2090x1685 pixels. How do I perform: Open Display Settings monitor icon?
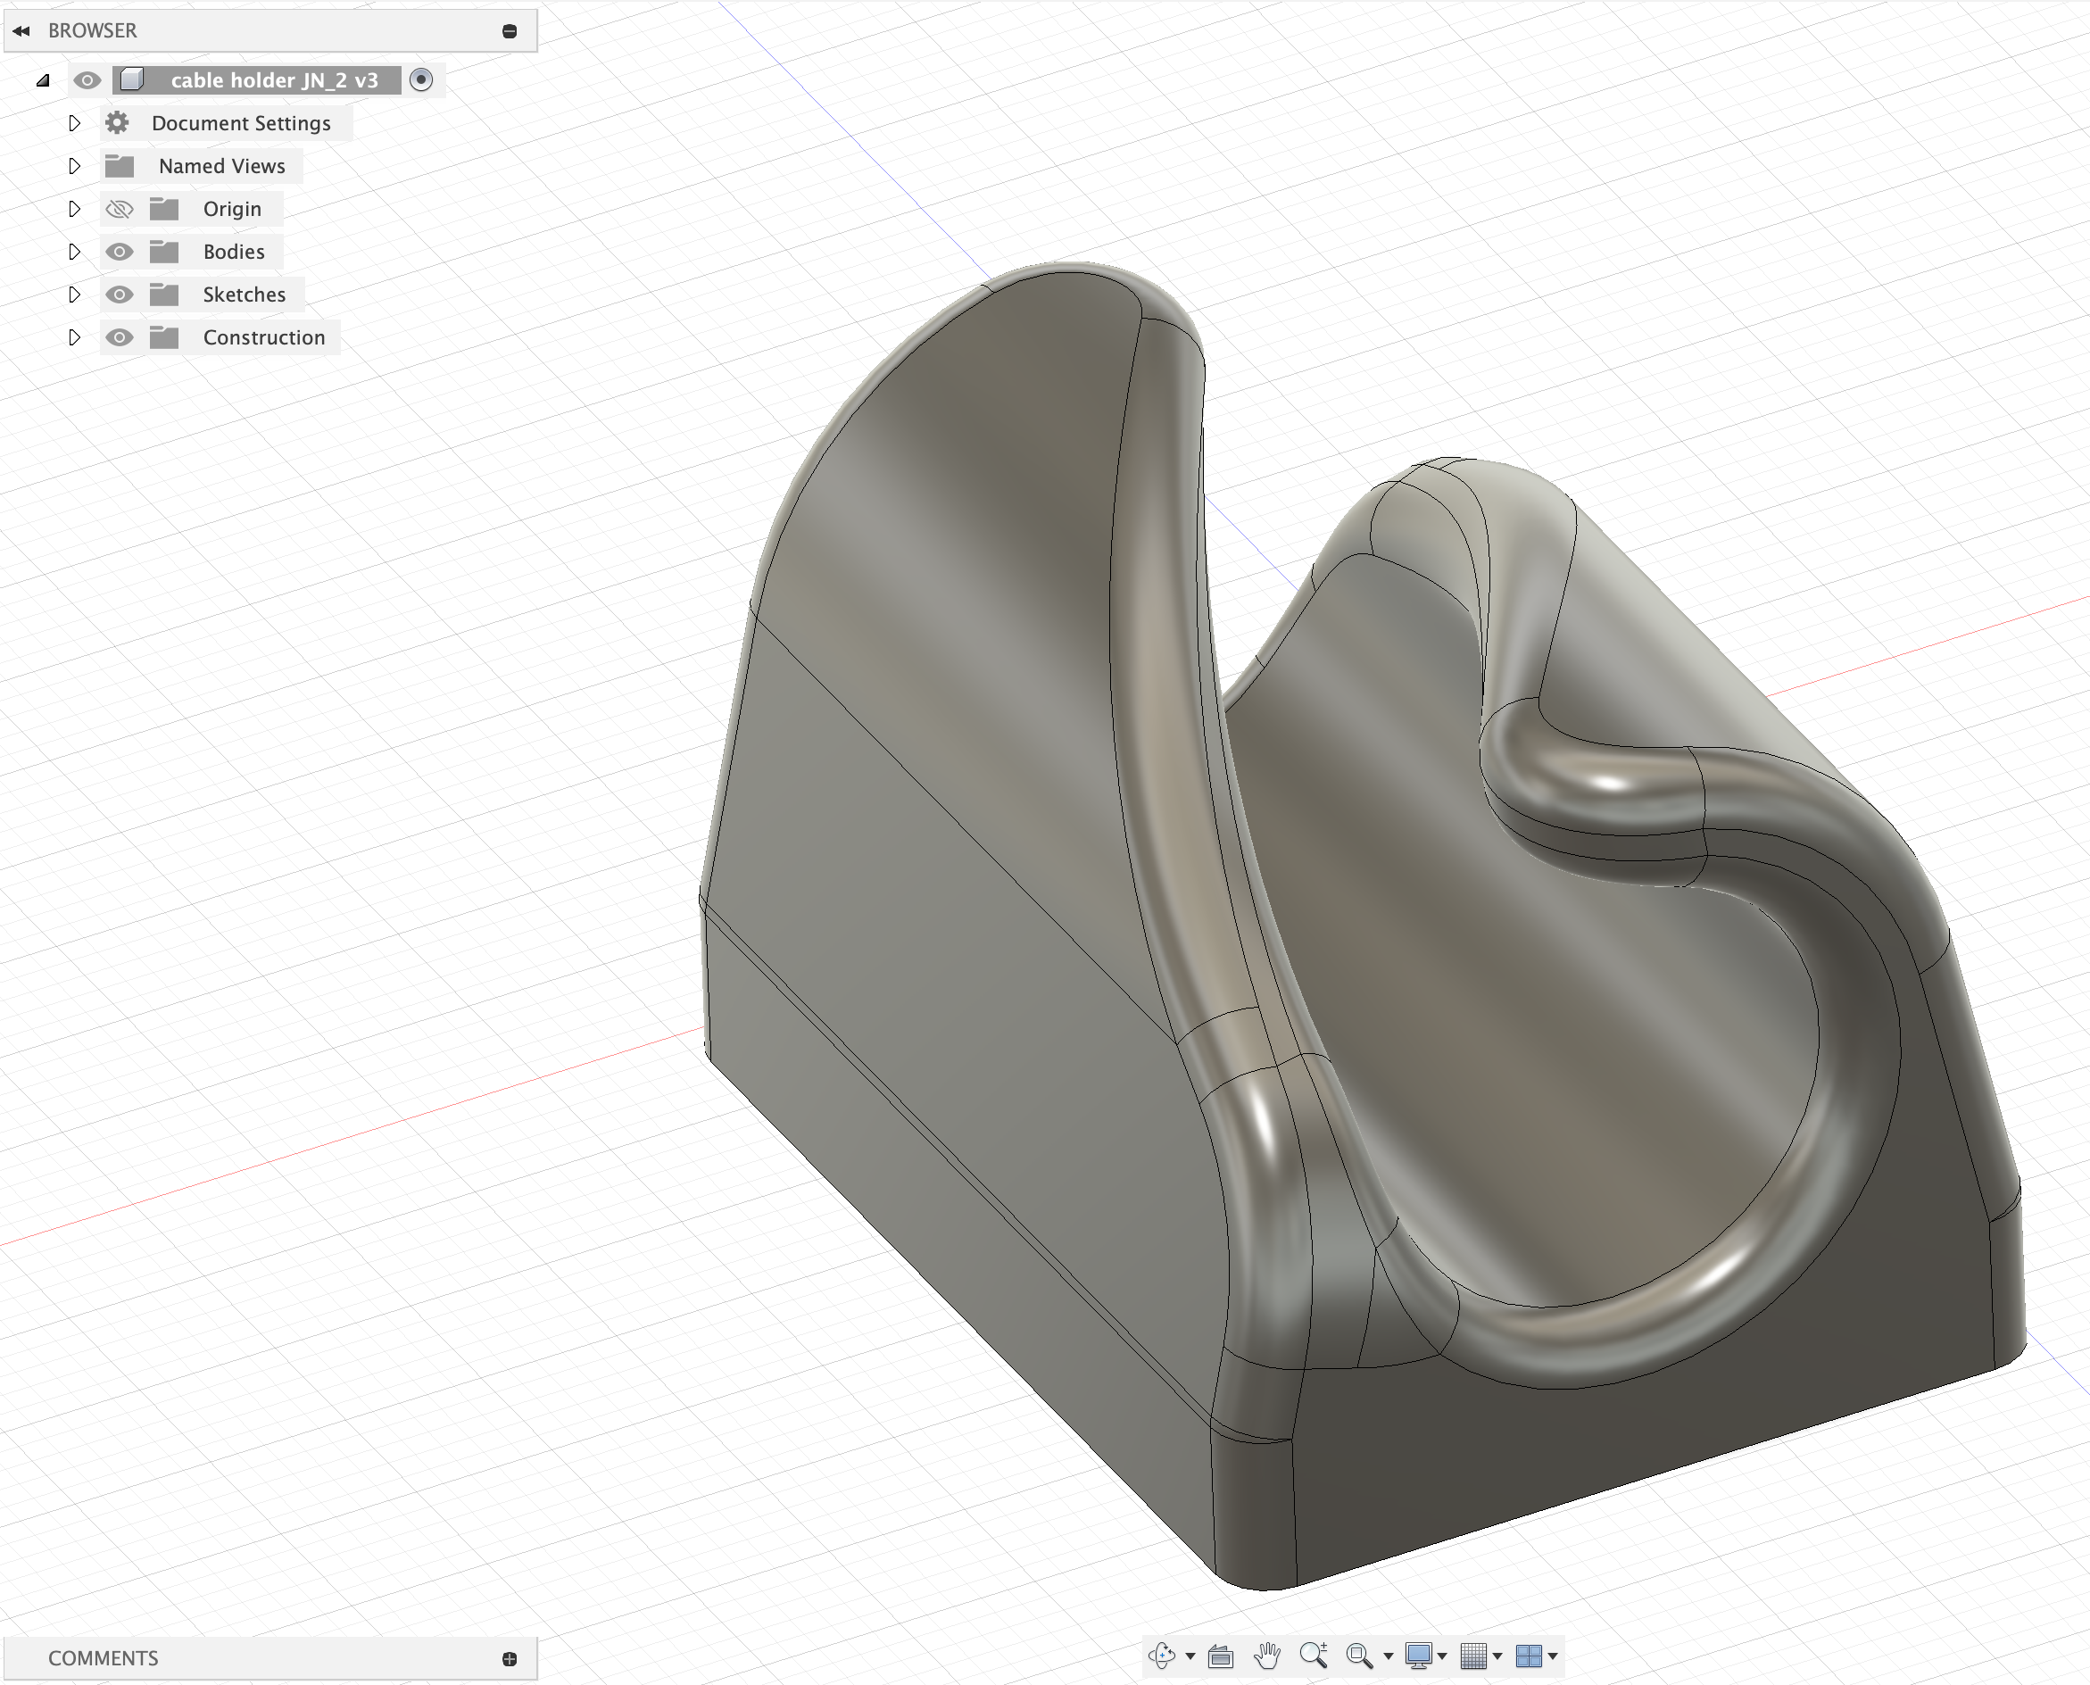point(1419,1656)
